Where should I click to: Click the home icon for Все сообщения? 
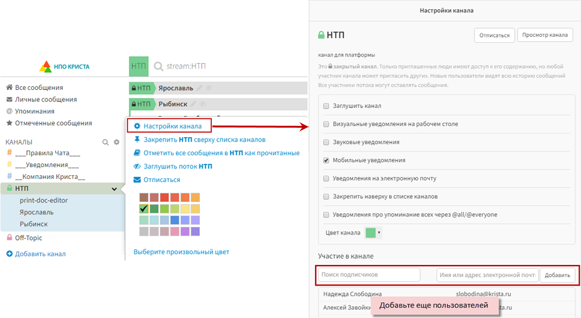(9, 88)
